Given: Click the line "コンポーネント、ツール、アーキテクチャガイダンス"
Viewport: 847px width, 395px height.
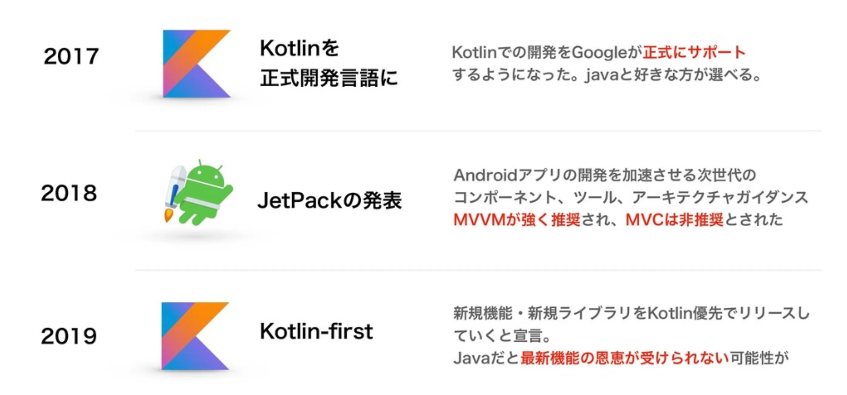Looking at the screenshot, I should pyautogui.click(x=631, y=197).
